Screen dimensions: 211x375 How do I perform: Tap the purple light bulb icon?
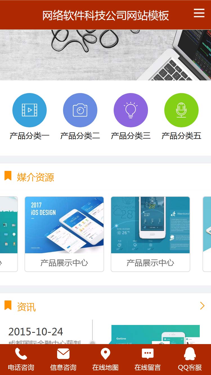(131, 110)
